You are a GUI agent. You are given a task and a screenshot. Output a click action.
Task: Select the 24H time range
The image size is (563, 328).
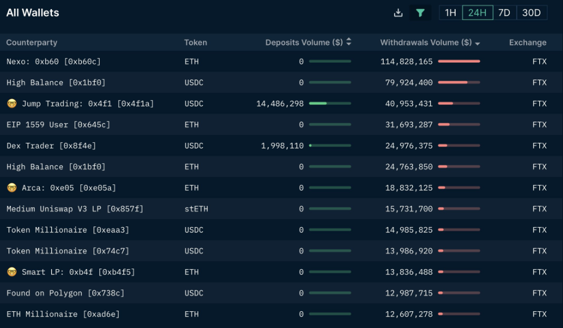click(x=478, y=13)
